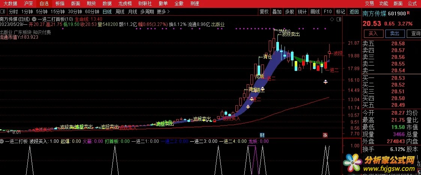
Task: Collapse the 一进二打板 indicator panel chevron
Action: [x=2, y=141]
